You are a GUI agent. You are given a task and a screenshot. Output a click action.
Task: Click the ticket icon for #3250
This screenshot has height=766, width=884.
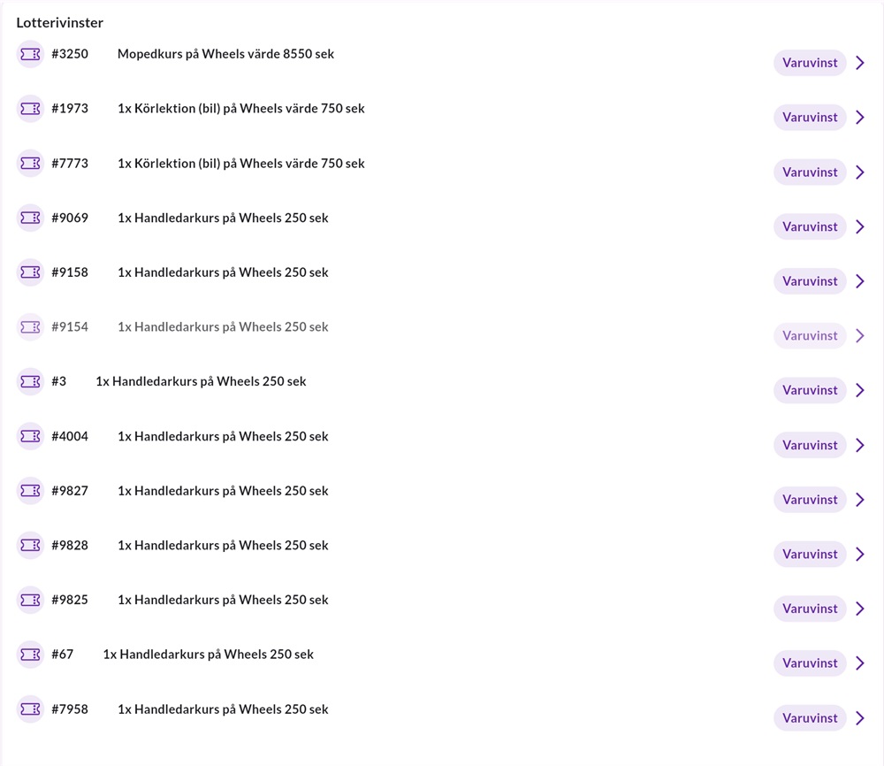[30, 54]
